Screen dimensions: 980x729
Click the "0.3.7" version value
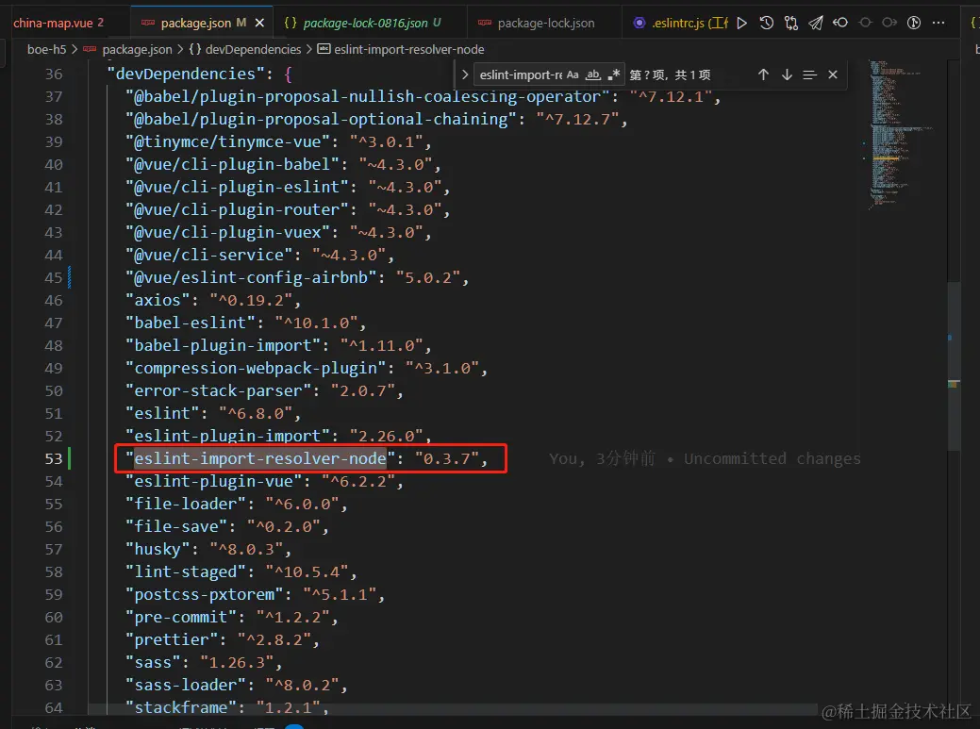click(447, 458)
